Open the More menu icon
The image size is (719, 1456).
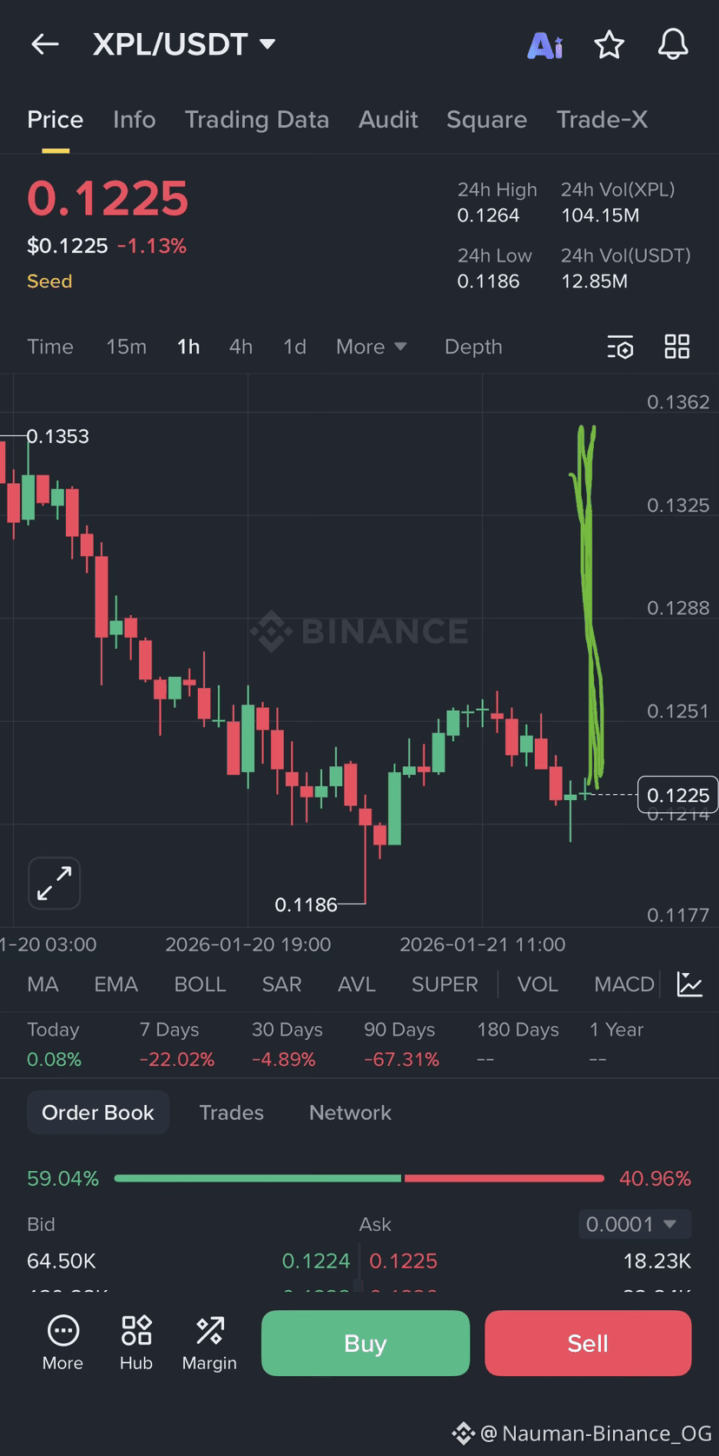pyautogui.click(x=63, y=1343)
